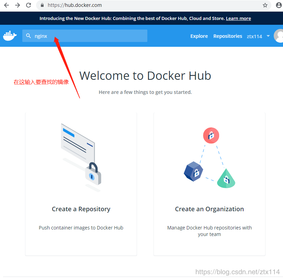Click the locked document repository illustration
This screenshot has width=283, height=279.
pyautogui.click(x=81, y=157)
